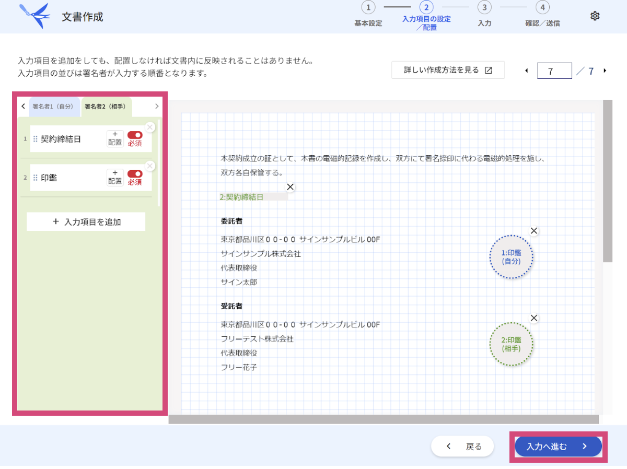Viewport: 627px width, 469px height.
Task: Switch to 署名者2（相手） tab
Action: click(106, 107)
